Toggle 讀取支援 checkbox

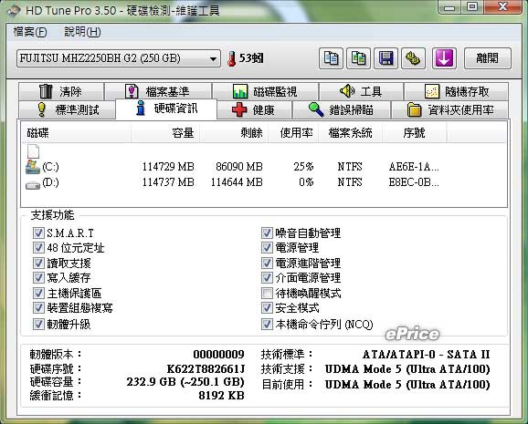click(x=38, y=263)
